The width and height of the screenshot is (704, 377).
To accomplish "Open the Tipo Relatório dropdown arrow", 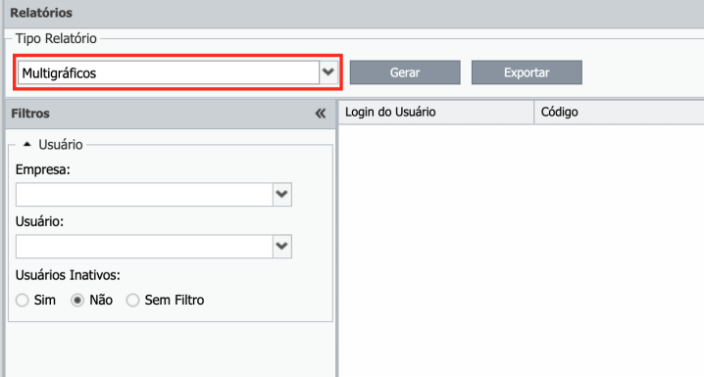I will pyautogui.click(x=328, y=72).
